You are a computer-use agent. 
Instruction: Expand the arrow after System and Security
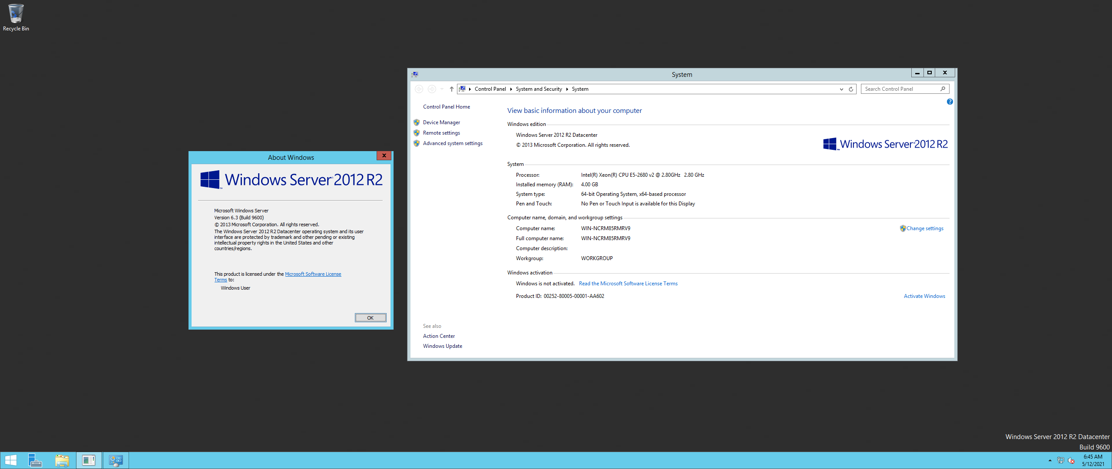click(x=567, y=89)
